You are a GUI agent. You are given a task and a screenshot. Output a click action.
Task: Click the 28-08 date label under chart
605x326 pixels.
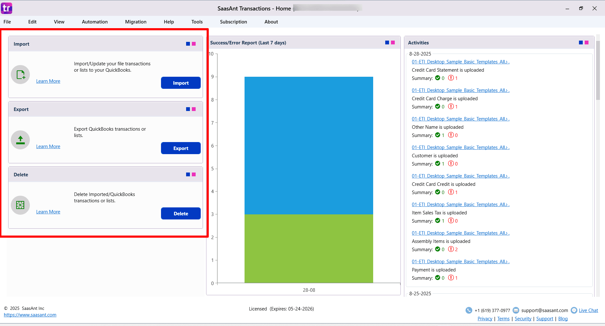point(309,290)
